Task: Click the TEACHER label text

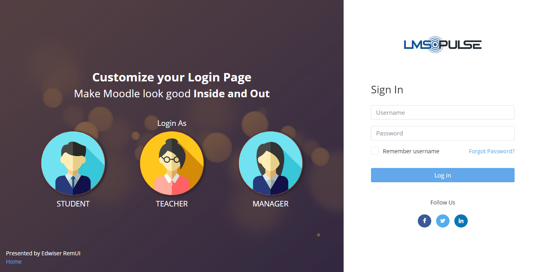Action: (x=172, y=204)
